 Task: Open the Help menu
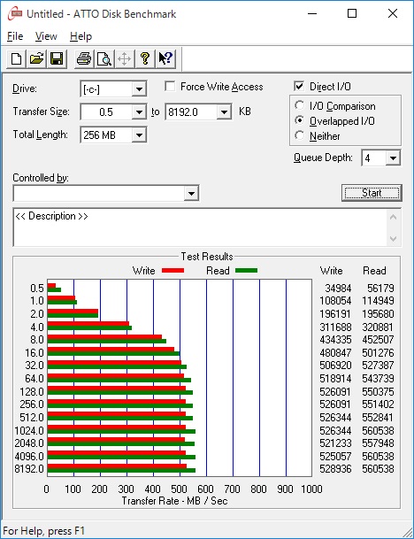coord(81,36)
